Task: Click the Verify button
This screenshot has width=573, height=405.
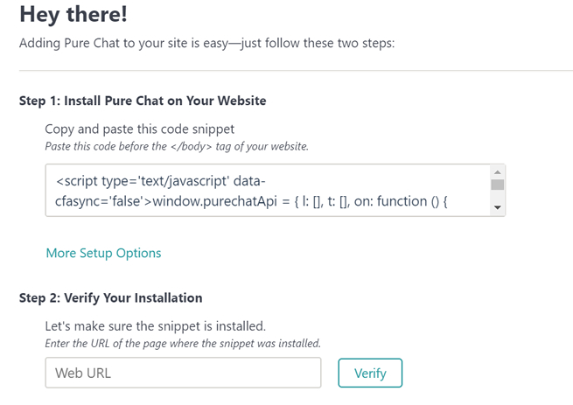Action: (370, 373)
